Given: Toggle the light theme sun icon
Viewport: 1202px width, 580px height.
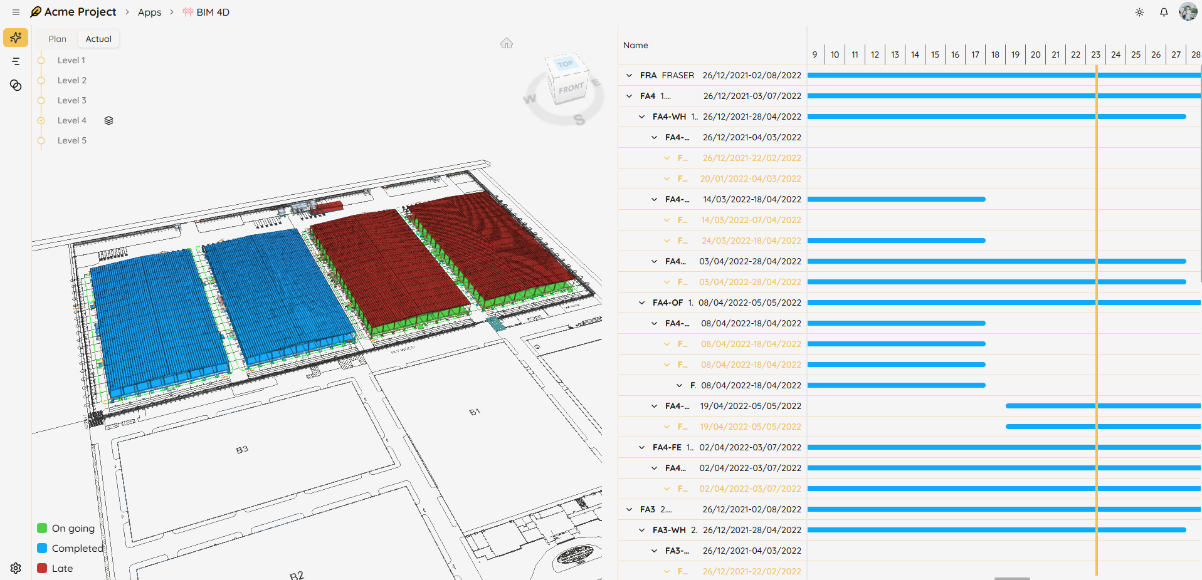Looking at the screenshot, I should [1139, 12].
